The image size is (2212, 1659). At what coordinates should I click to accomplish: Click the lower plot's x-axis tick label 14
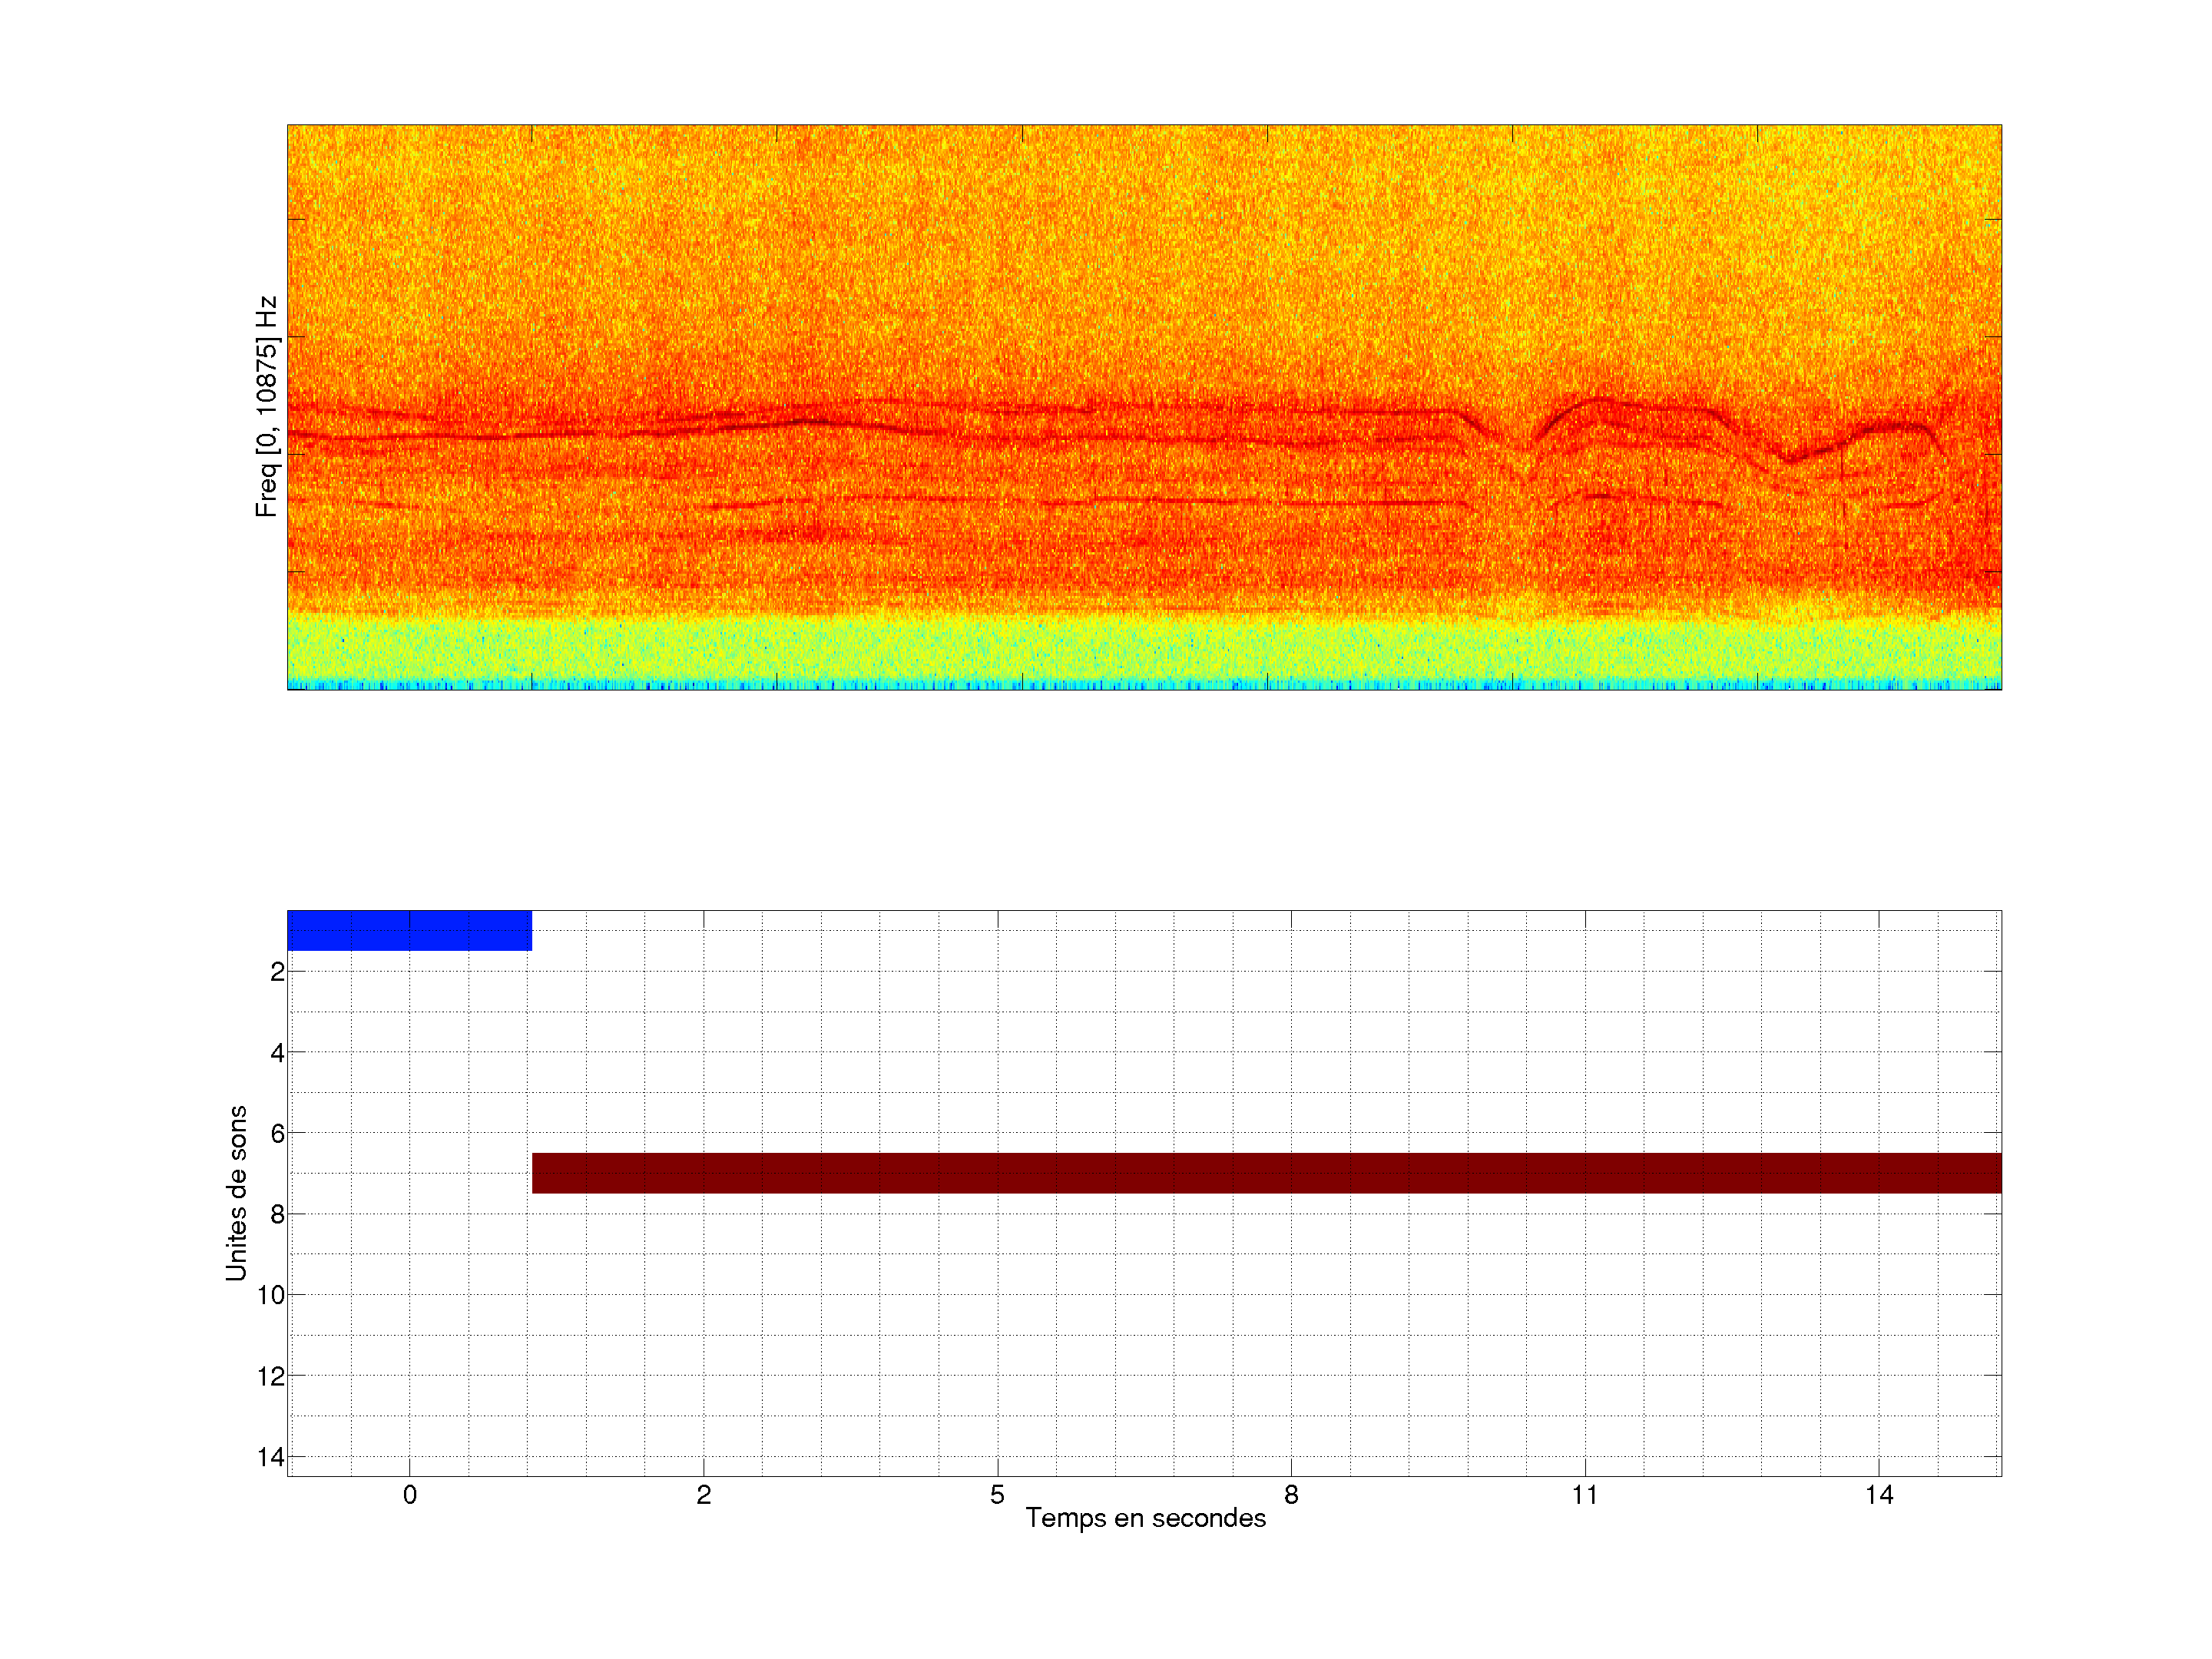(x=1879, y=1495)
